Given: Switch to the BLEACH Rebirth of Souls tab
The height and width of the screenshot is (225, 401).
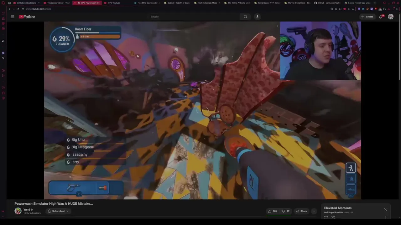Looking at the screenshot, I should point(177,3).
